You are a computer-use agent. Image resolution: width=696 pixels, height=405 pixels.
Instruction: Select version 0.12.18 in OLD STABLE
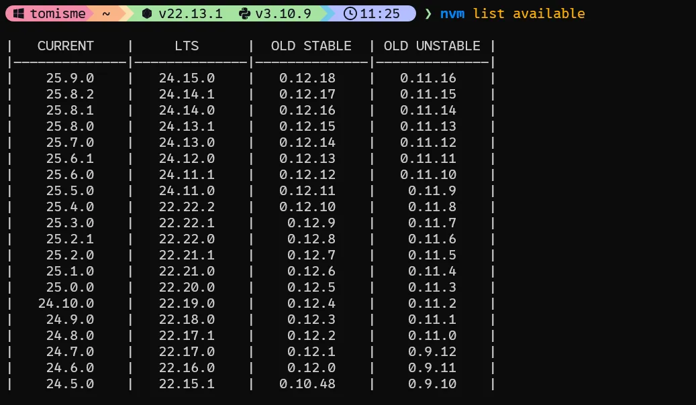pos(307,78)
